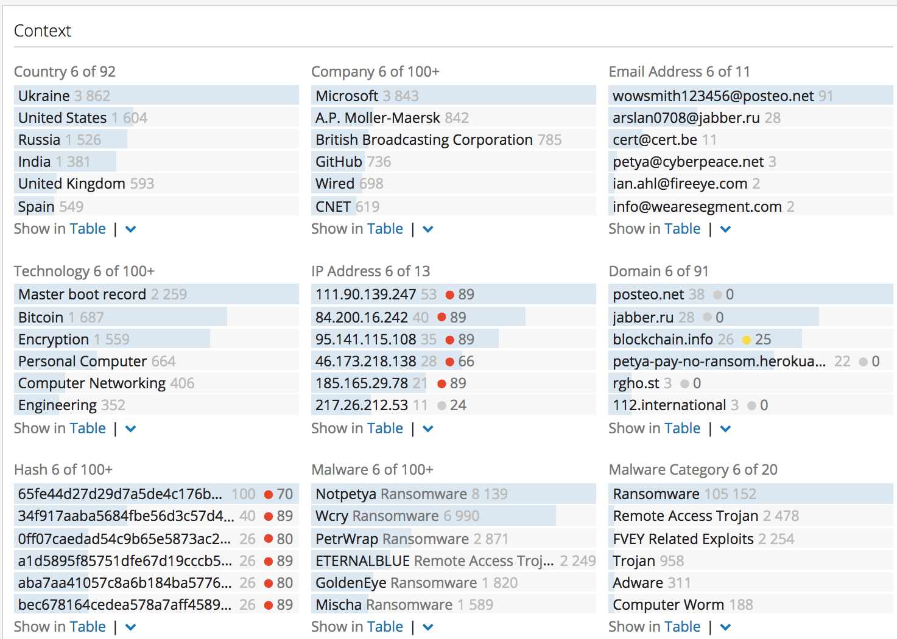Click gray risk dot for rgho.st
The width and height of the screenshot is (897, 639).
[685, 383]
